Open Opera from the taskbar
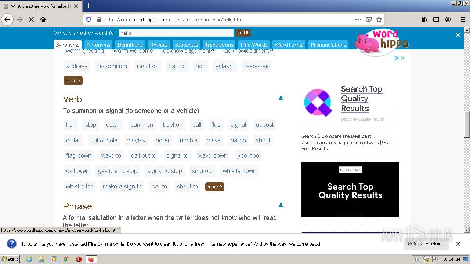Image resolution: width=470 pixels, height=264 pixels. pyautogui.click(x=79, y=259)
